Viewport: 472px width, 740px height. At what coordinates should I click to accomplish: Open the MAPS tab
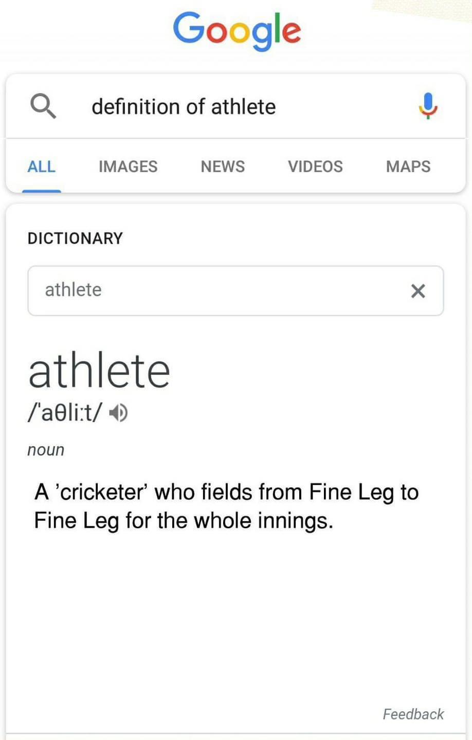point(408,166)
